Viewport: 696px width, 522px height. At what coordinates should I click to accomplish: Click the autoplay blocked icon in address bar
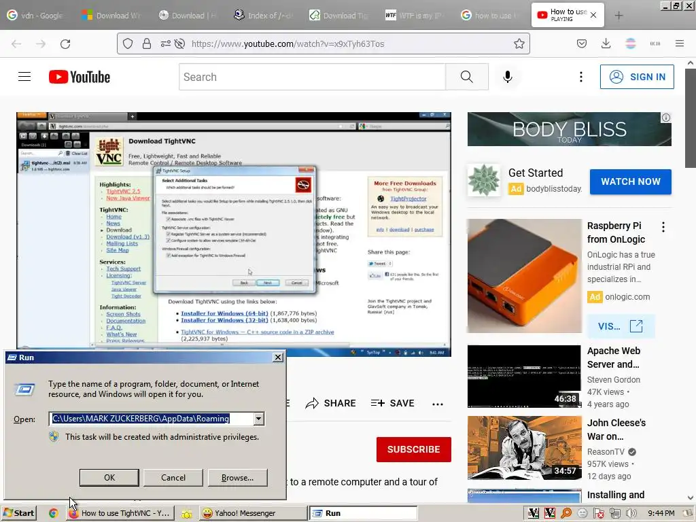click(x=179, y=43)
